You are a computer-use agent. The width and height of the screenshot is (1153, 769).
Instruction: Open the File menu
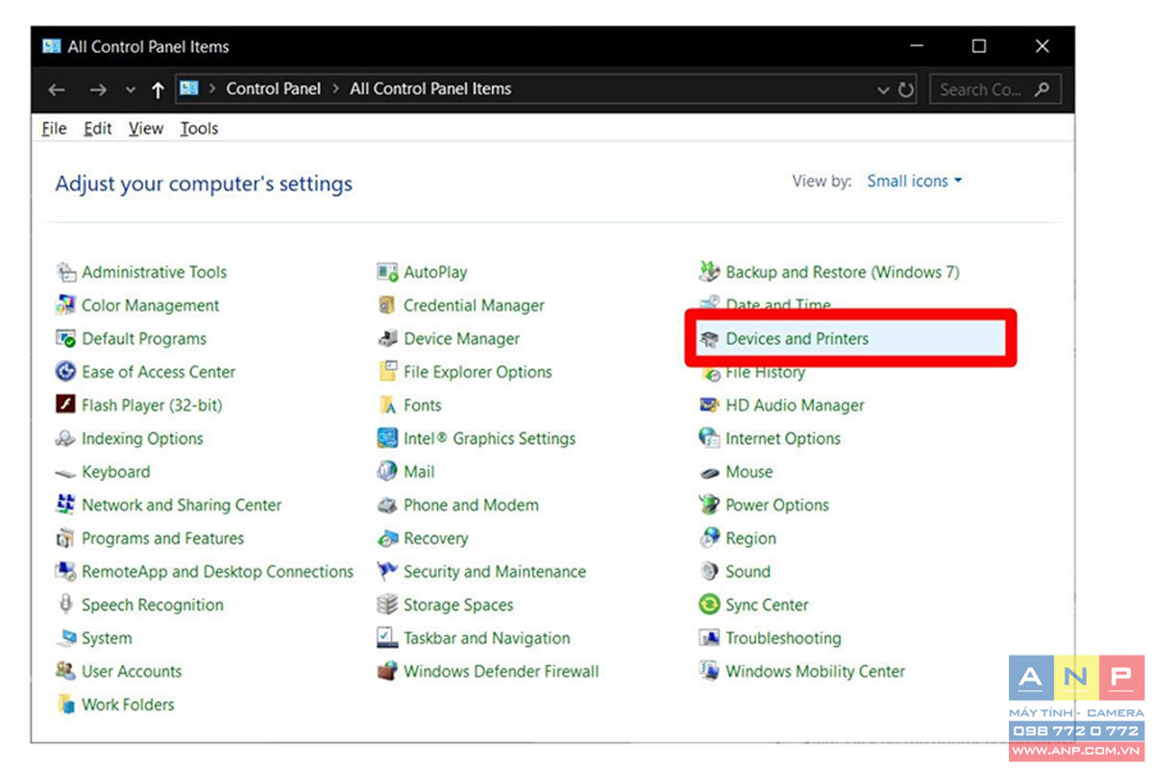point(54,128)
